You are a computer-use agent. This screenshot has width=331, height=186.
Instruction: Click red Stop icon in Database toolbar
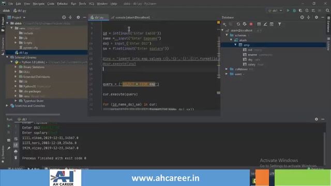coord(251,24)
